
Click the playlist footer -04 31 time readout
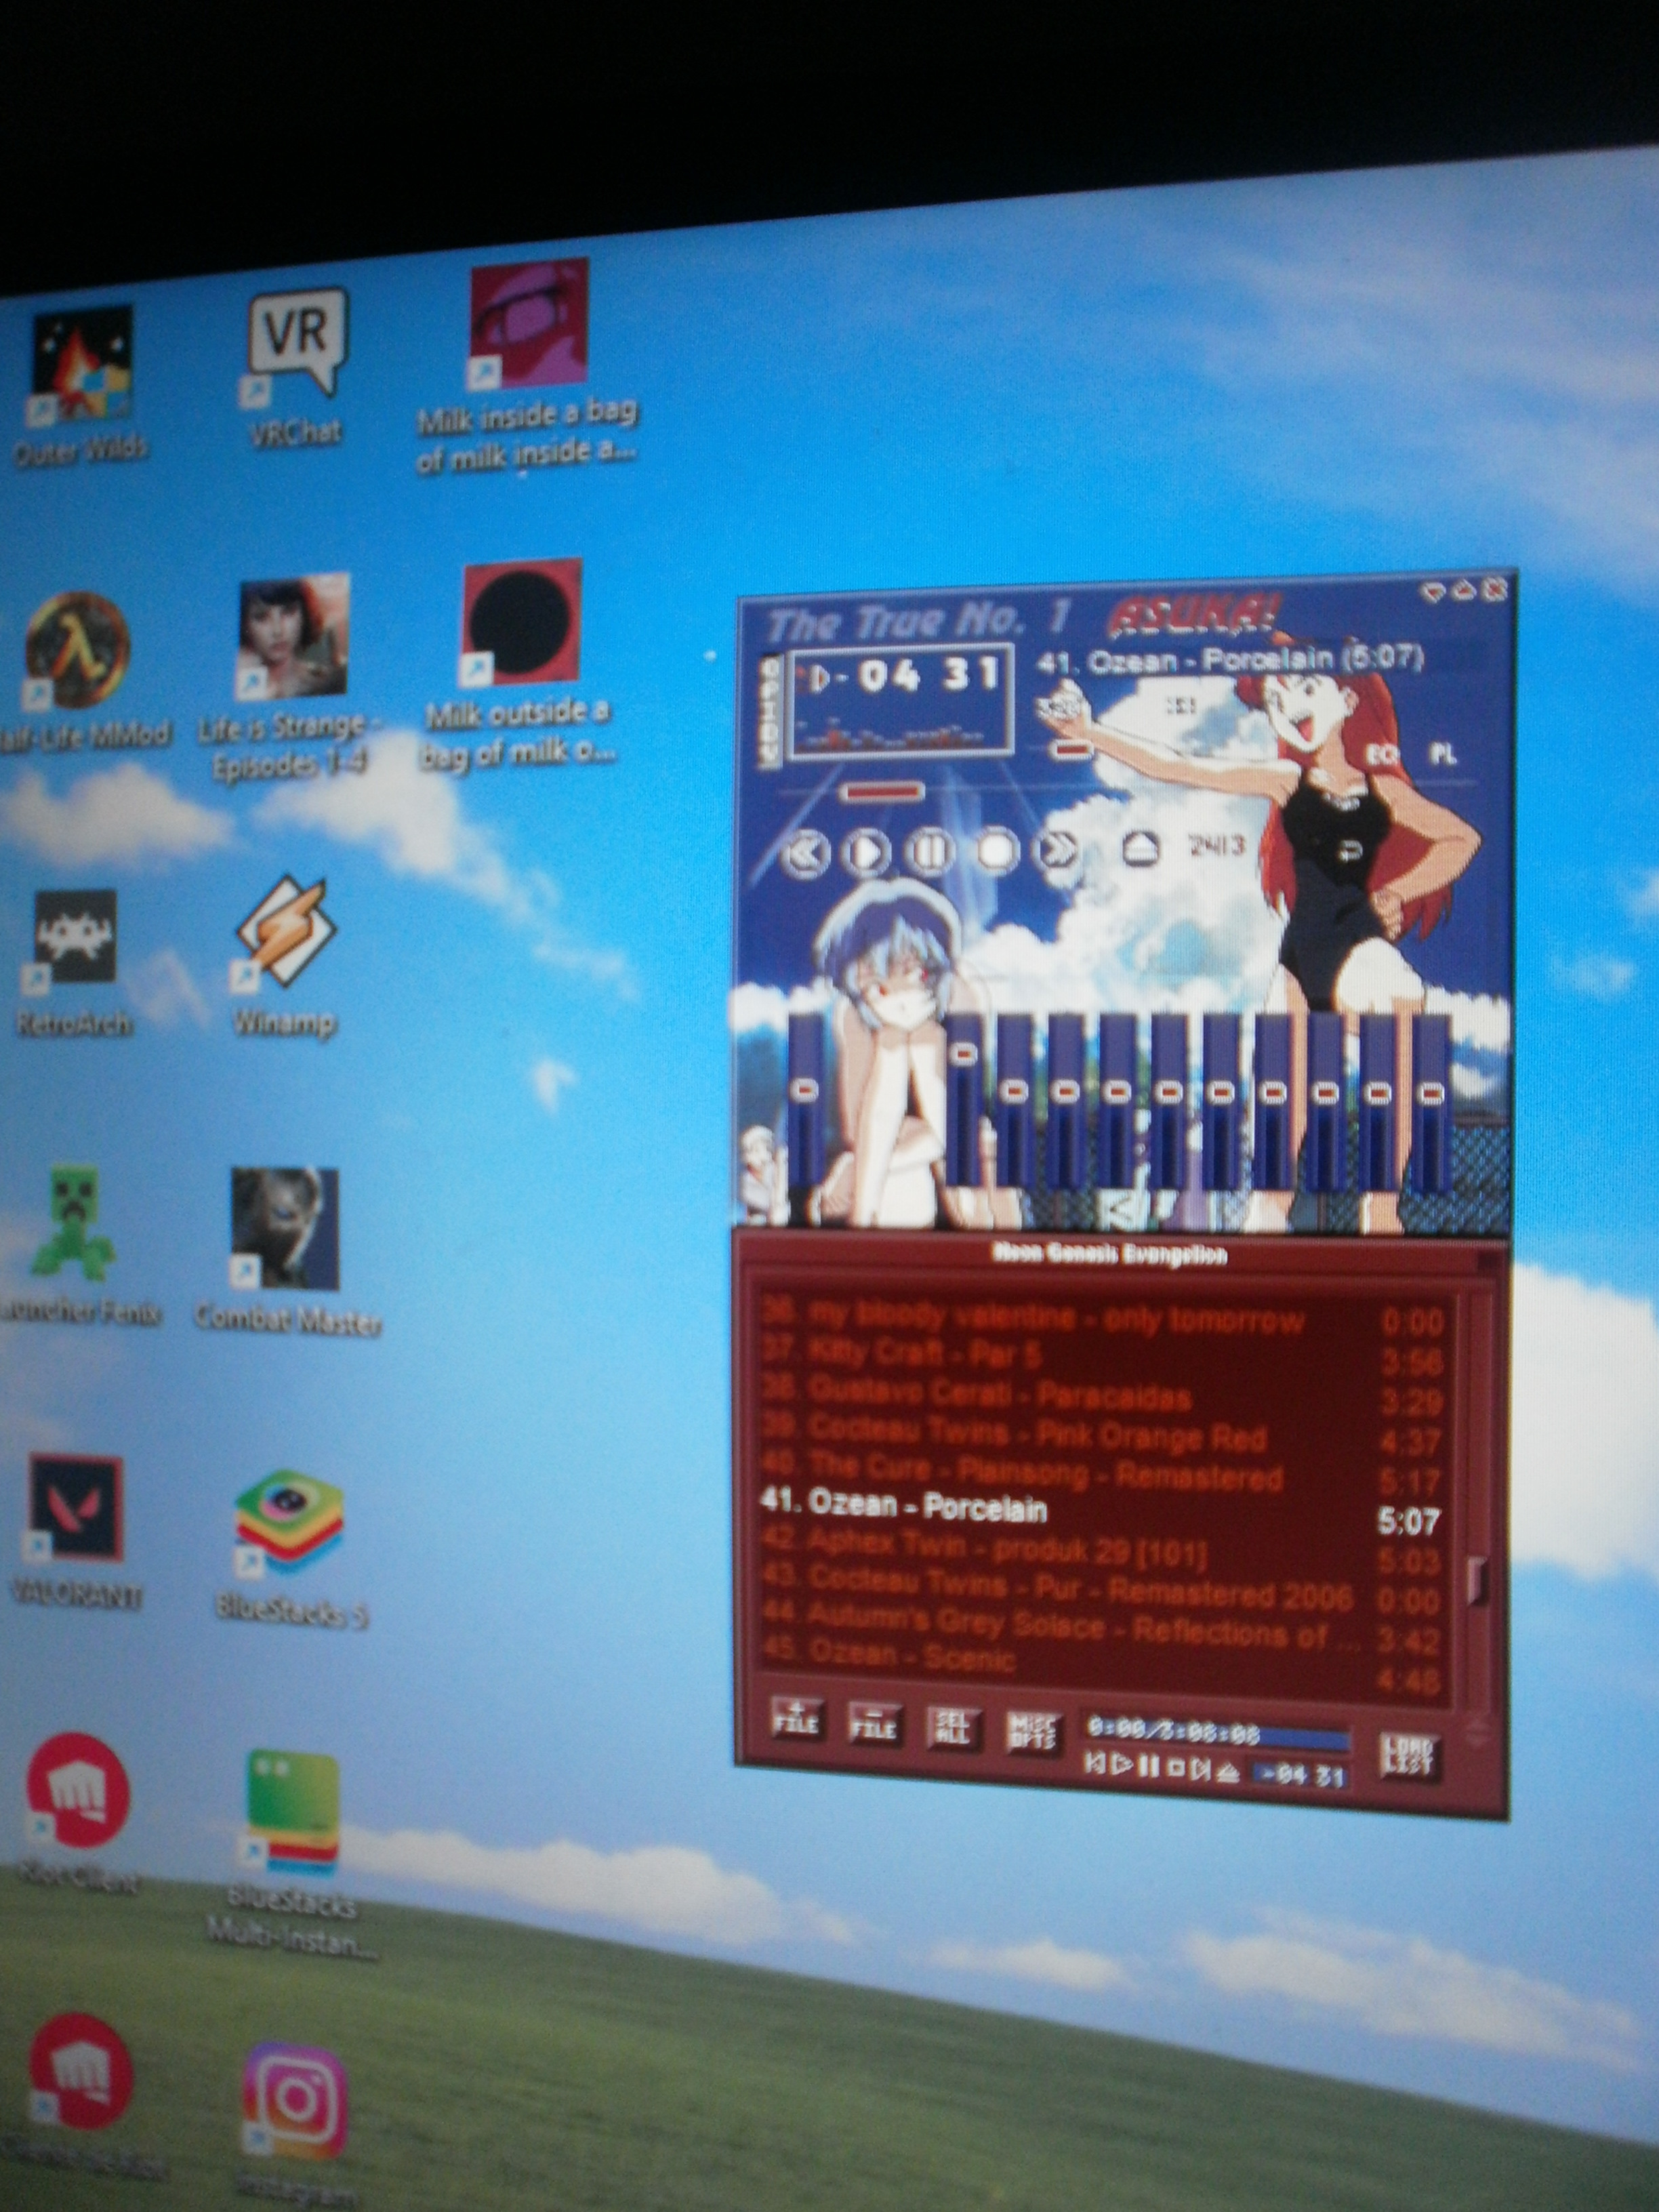pos(1301,1776)
